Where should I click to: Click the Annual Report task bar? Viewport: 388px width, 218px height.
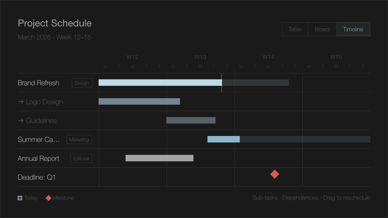(159, 158)
